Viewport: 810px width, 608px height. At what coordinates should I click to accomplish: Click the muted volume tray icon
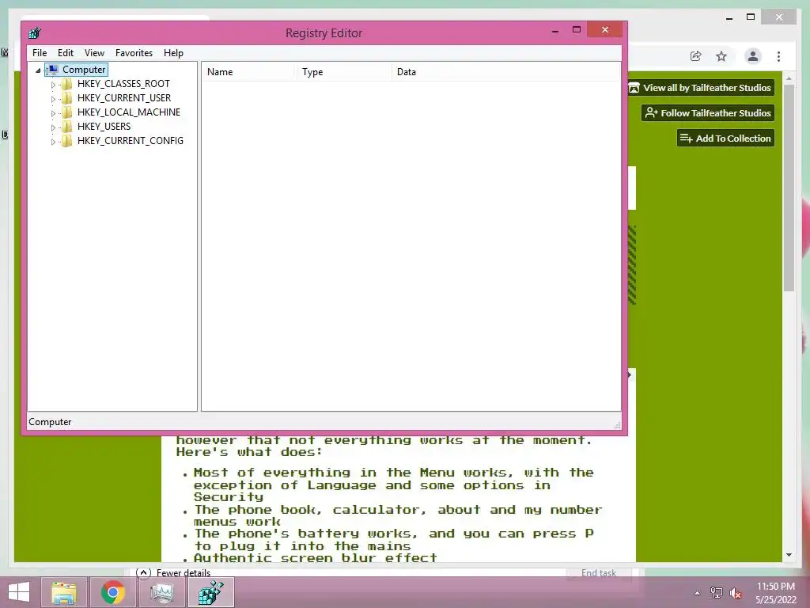[x=736, y=593]
